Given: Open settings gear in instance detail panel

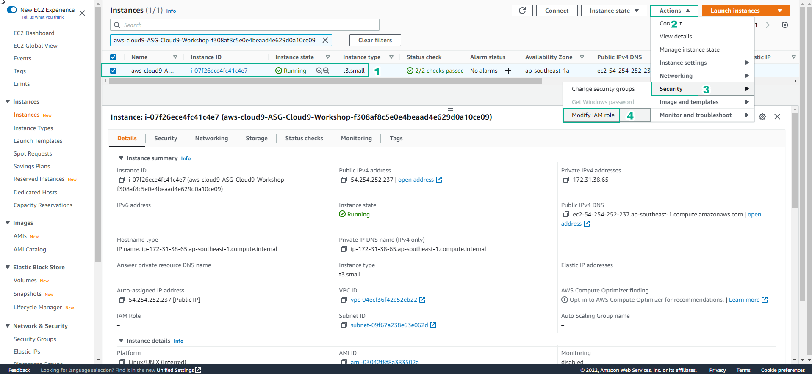Looking at the screenshot, I should pos(762,117).
